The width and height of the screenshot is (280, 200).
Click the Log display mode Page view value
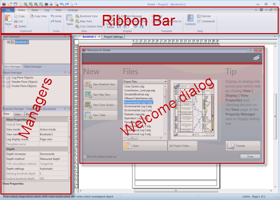pyautogui.click(x=53, y=139)
